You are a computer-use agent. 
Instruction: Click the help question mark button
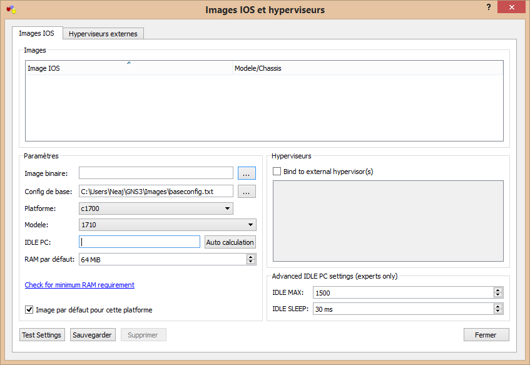(488, 7)
